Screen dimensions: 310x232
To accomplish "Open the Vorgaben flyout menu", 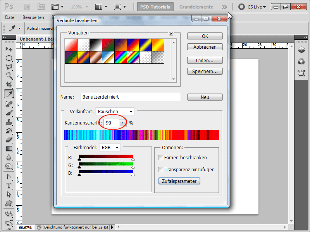I will [171, 34].
